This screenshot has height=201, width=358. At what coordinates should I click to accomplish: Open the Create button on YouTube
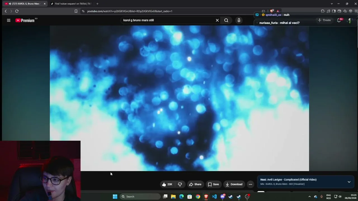324,20
